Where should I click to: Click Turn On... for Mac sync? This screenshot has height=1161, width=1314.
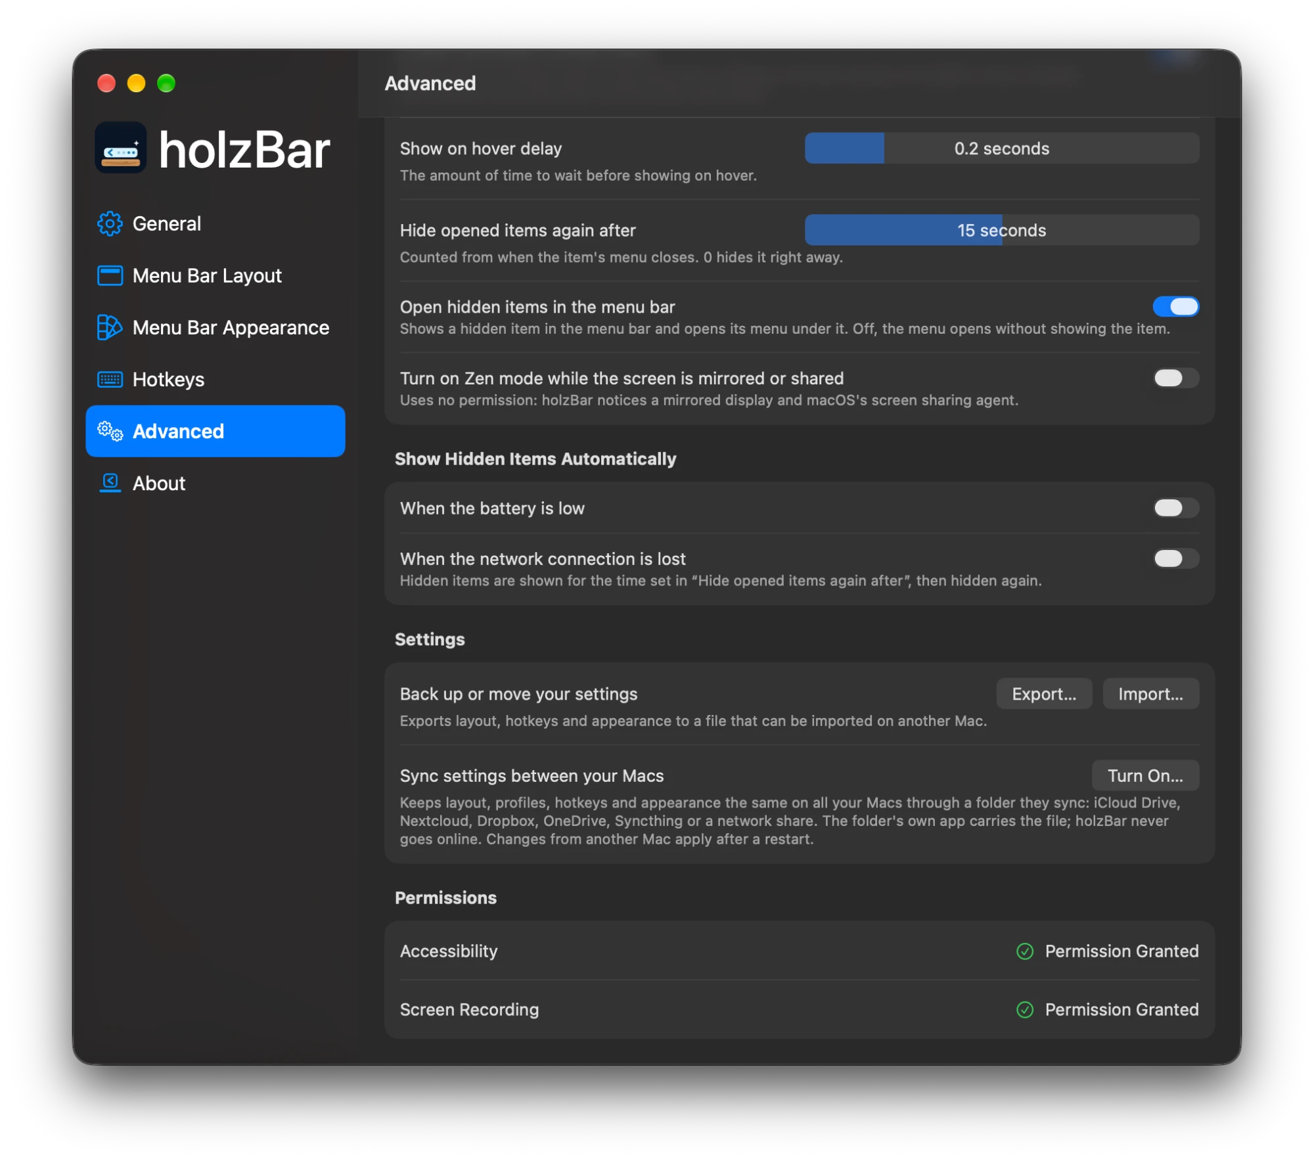[1145, 775]
